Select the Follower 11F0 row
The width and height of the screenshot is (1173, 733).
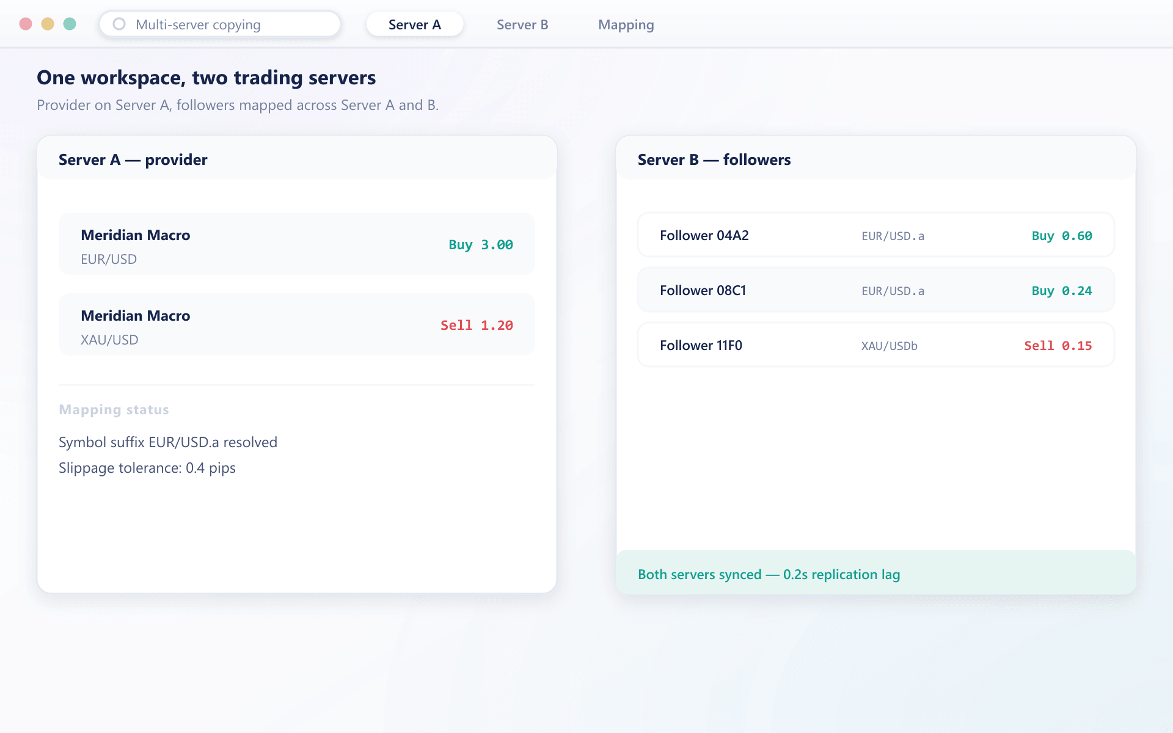point(876,345)
